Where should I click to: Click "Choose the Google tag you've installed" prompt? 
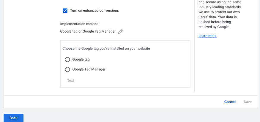coord(106,48)
